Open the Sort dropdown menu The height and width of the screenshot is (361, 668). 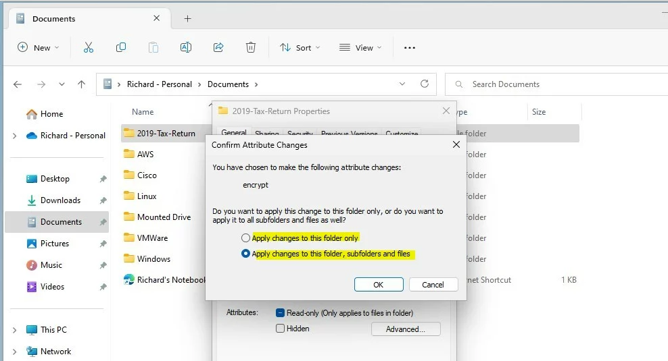300,48
